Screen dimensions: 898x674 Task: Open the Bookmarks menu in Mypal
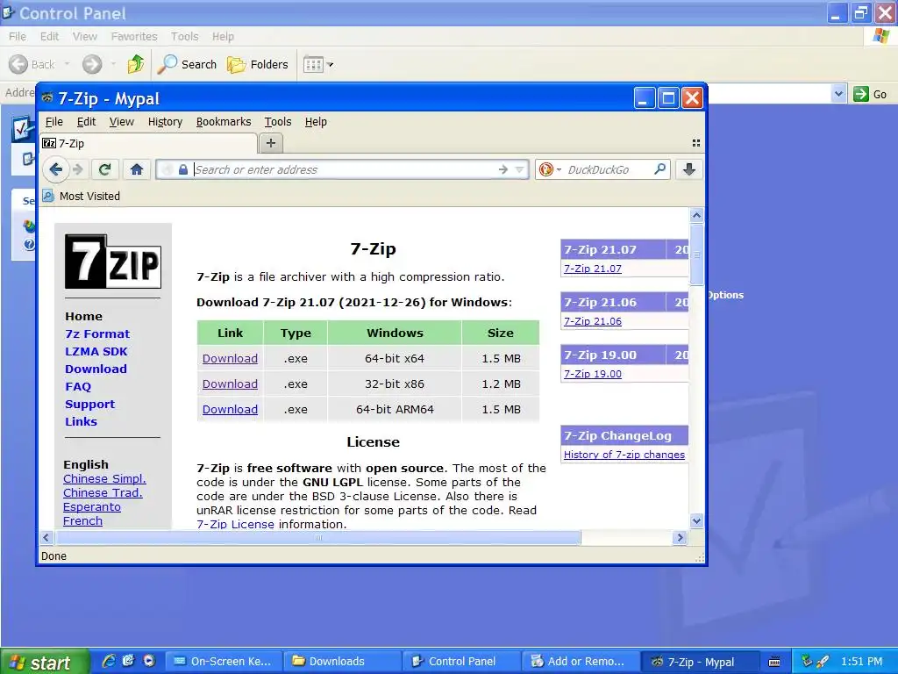point(224,121)
